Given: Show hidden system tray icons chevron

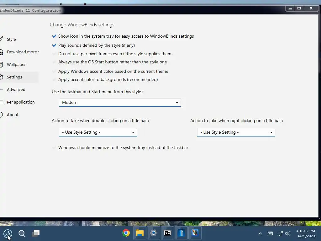Looking at the screenshot, I should click(x=260, y=233).
